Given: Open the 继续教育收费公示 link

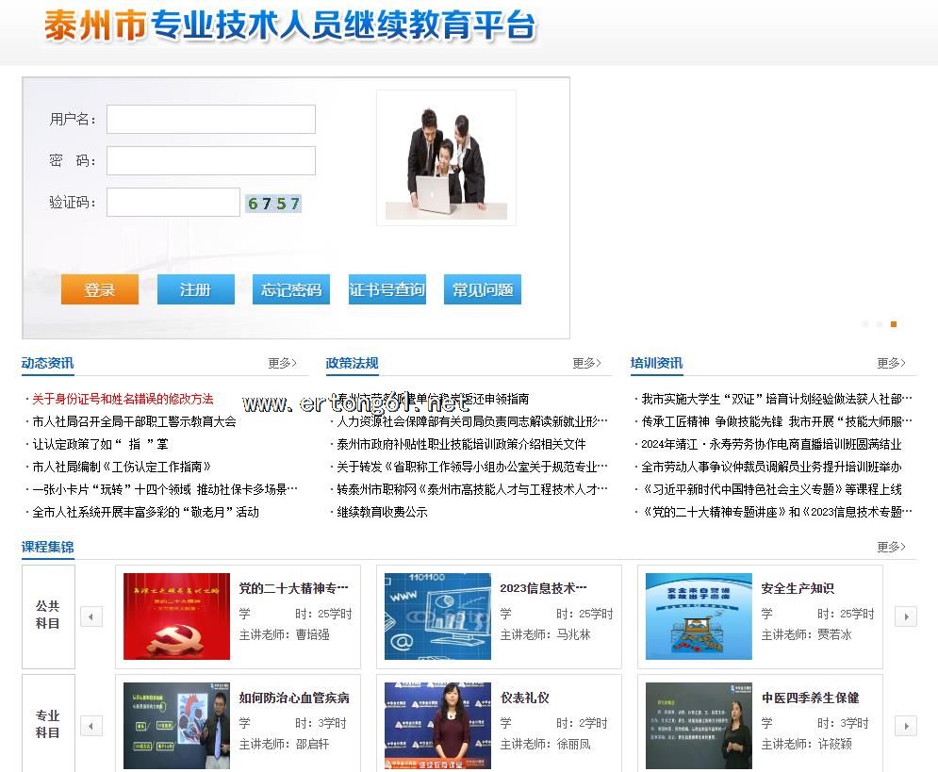Looking at the screenshot, I should point(382,512).
